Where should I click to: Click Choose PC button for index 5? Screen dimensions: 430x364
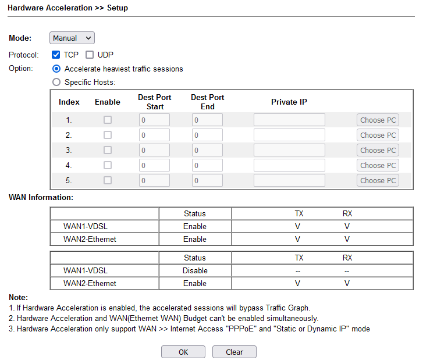(378, 180)
